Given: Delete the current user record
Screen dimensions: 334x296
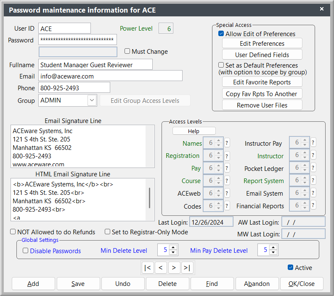Looking at the screenshot, I should tap(167, 283).
